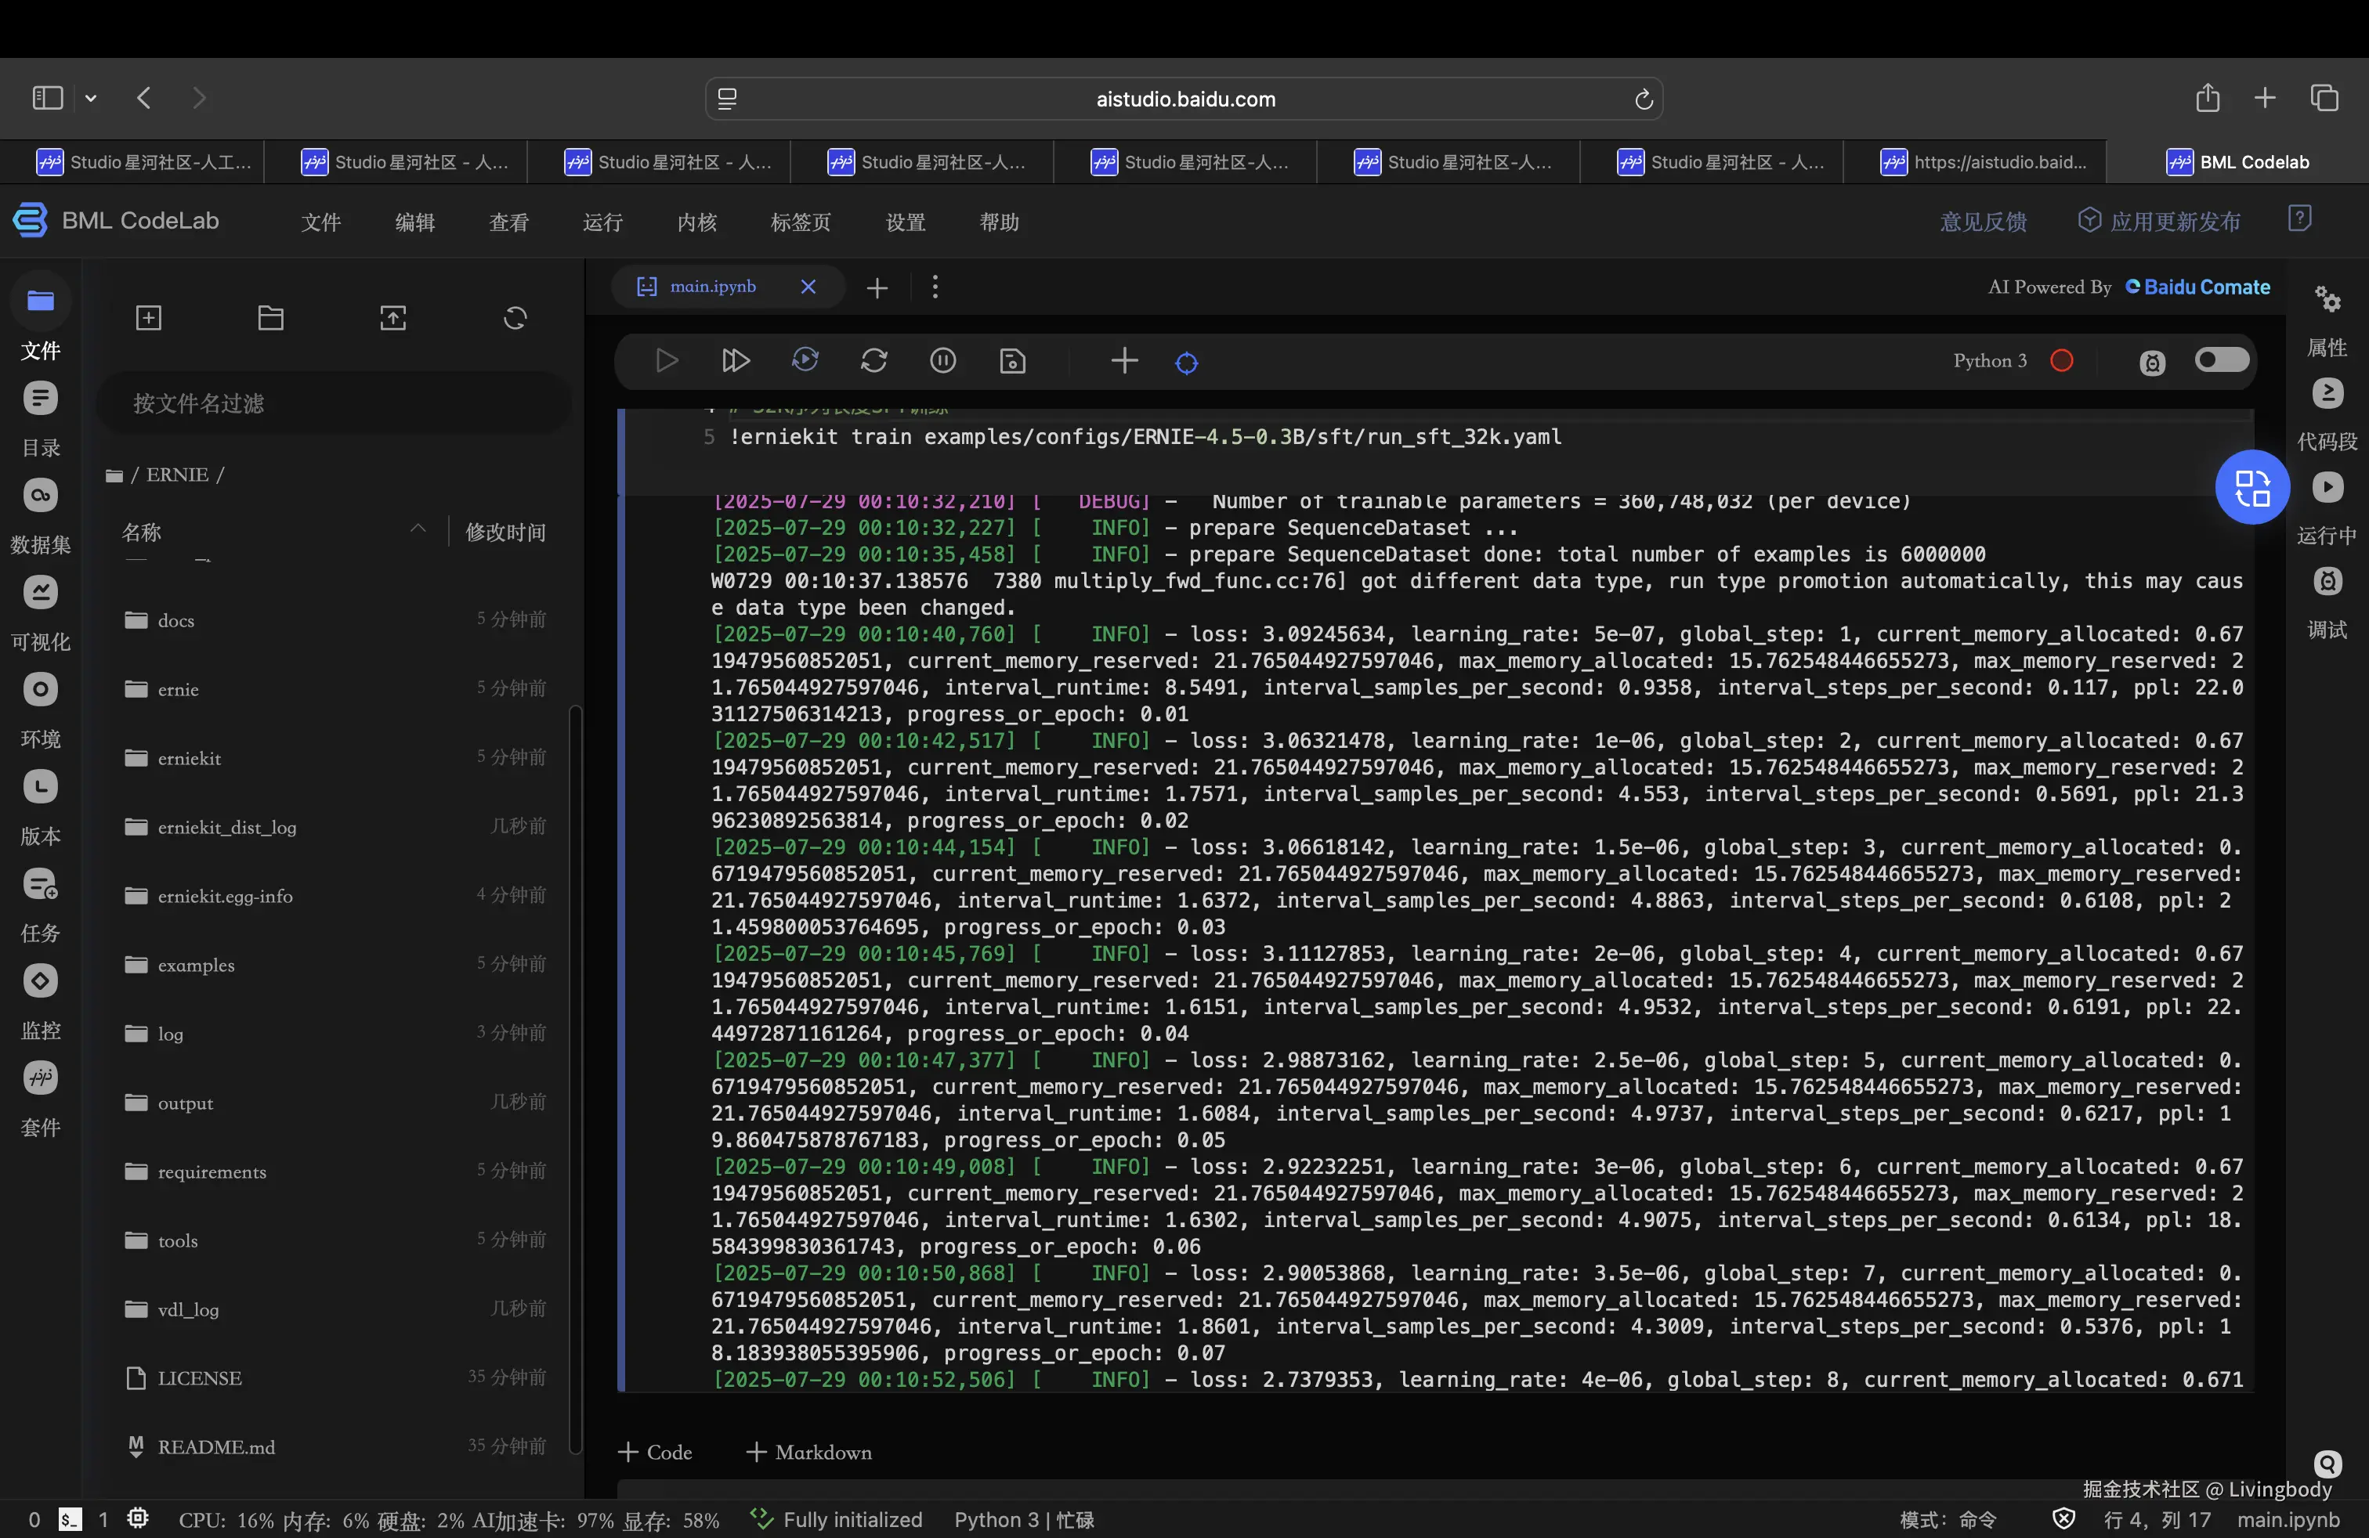Save the notebook
The image size is (2369, 1538).
coord(1012,361)
